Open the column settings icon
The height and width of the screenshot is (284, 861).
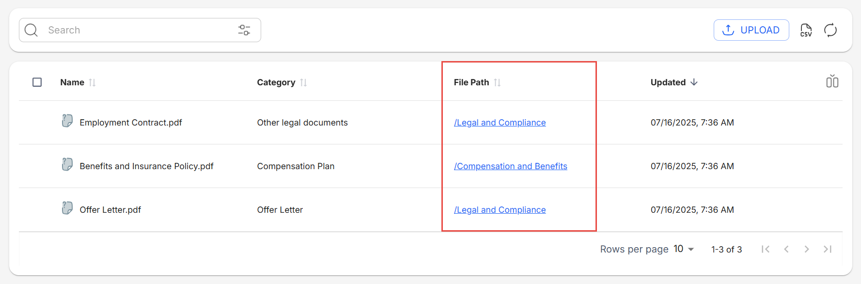[832, 81]
